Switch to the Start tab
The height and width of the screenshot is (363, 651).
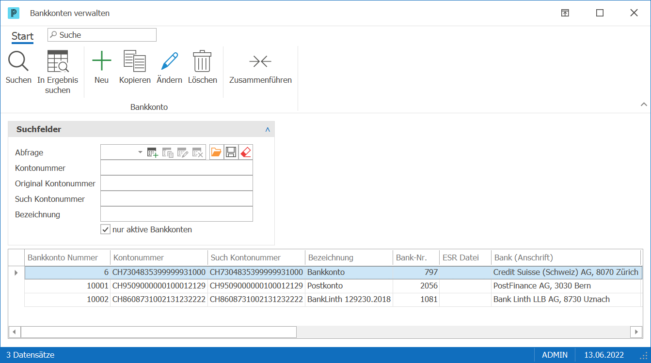click(x=23, y=36)
